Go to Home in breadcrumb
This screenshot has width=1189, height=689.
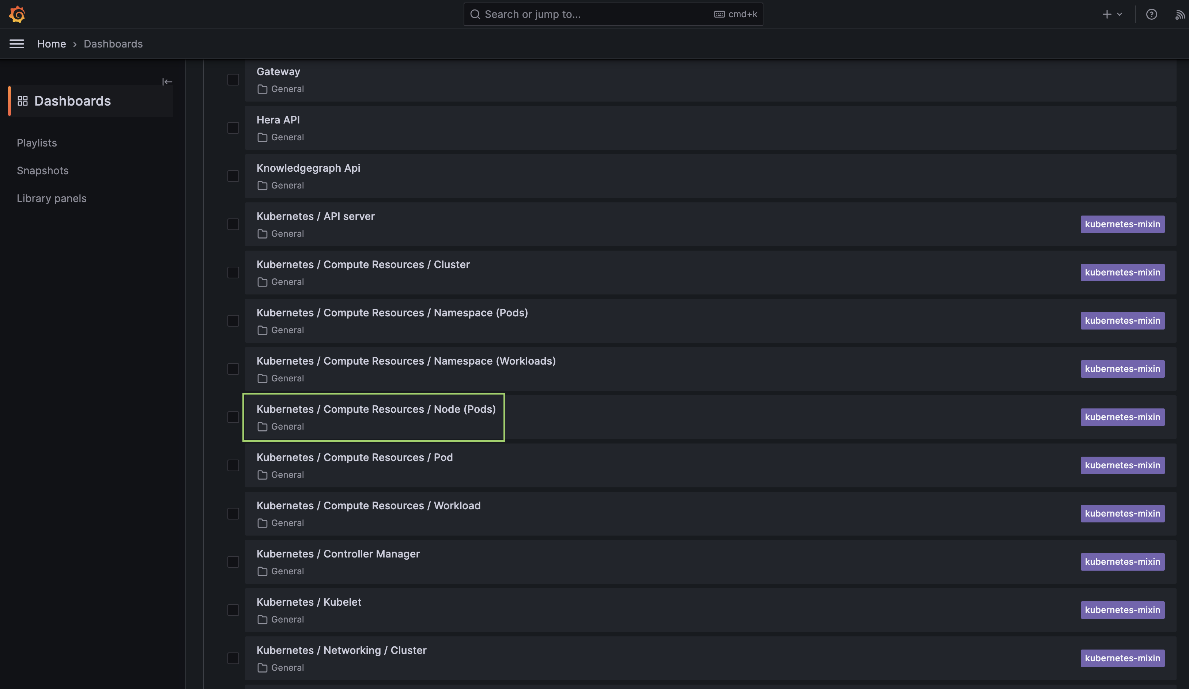tap(52, 44)
